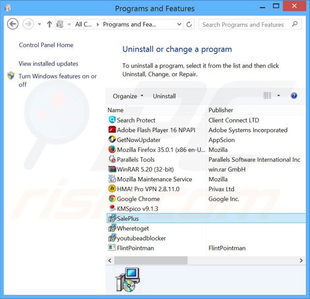The image size is (310, 299).
Task: Click 'win.rar GmbH' publisher cell
Action: point(227,169)
